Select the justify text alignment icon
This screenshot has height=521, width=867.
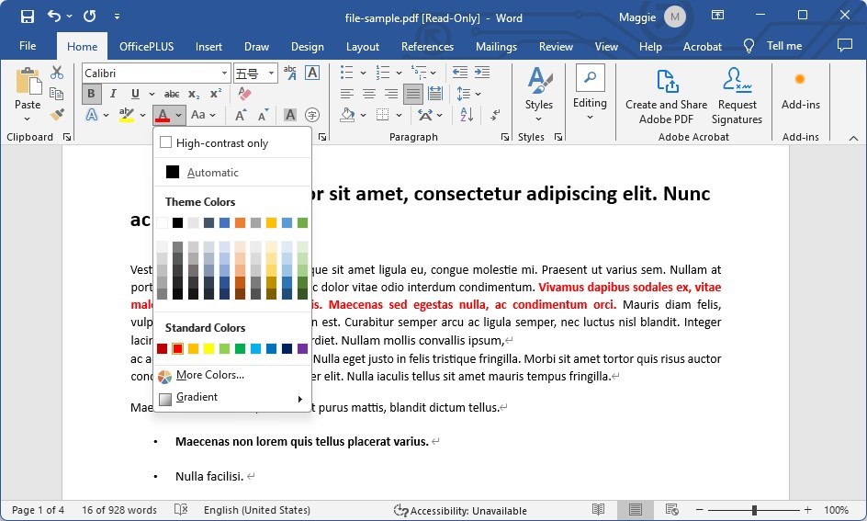coord(413,94)
